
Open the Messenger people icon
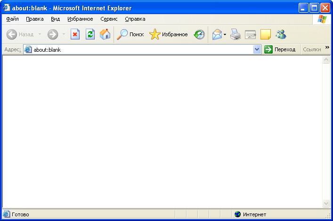point(281,34)
